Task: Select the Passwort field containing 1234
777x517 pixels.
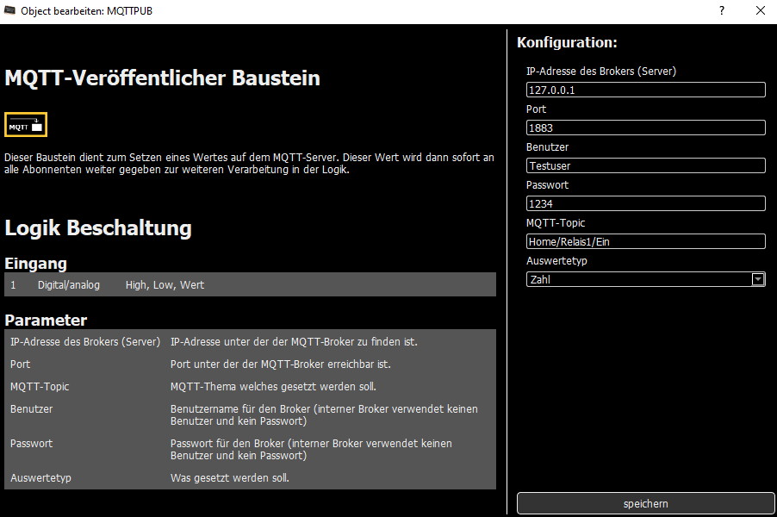Action: click(x=645, y=203)
